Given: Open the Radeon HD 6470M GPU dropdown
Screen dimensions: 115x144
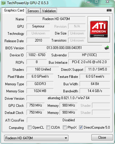Looking at the screenshot, I should pyautogui.click(x=36, y=138).
